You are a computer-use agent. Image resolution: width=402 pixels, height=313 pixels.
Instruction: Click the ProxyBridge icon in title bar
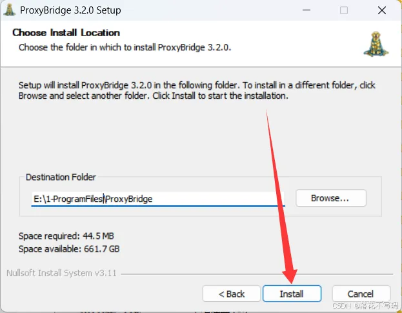10,10
